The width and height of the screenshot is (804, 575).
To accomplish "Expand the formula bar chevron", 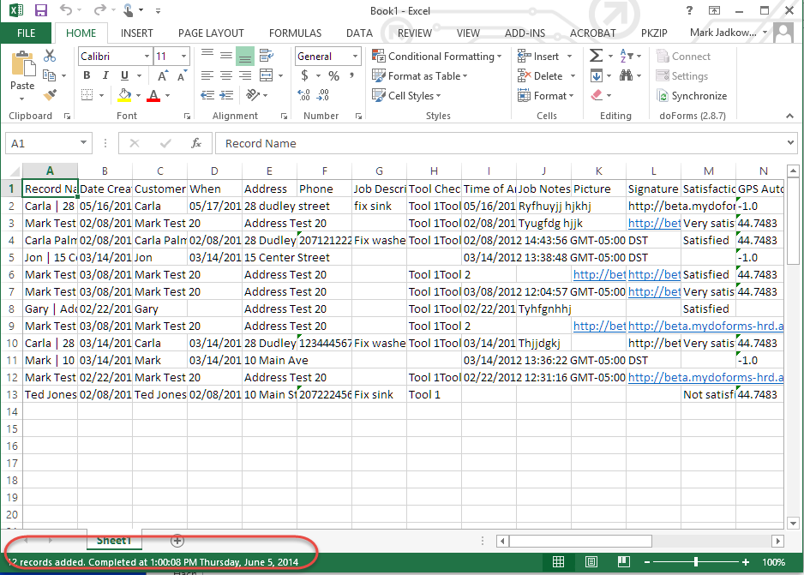I will click(x=790, y=143).
